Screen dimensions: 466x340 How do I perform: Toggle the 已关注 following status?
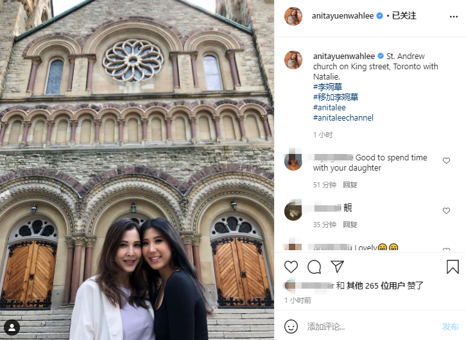(404, 16)
